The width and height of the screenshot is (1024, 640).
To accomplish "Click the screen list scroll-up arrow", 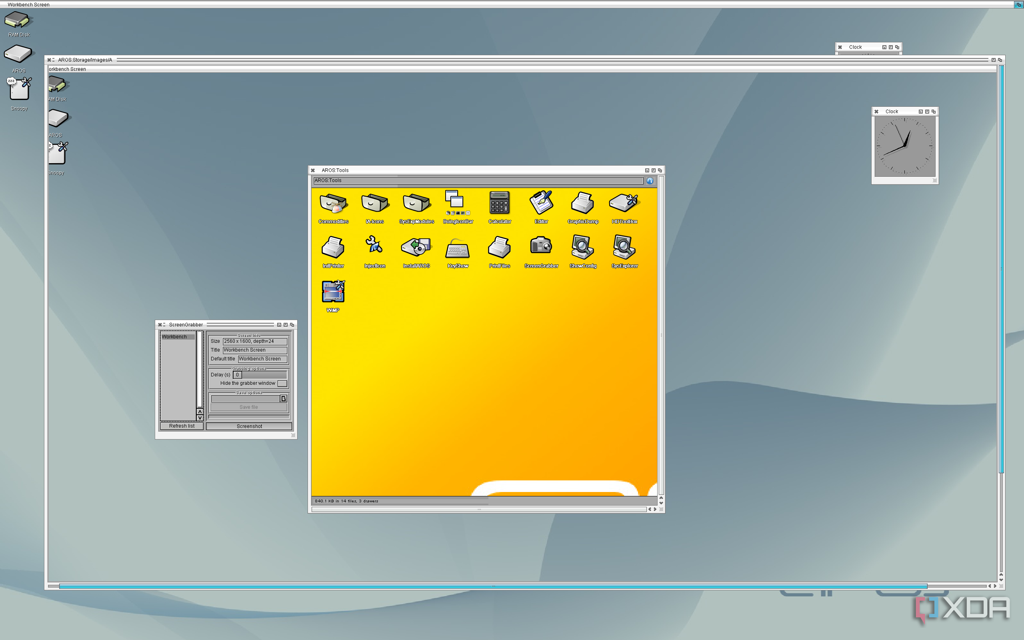I will click(200, 412).
